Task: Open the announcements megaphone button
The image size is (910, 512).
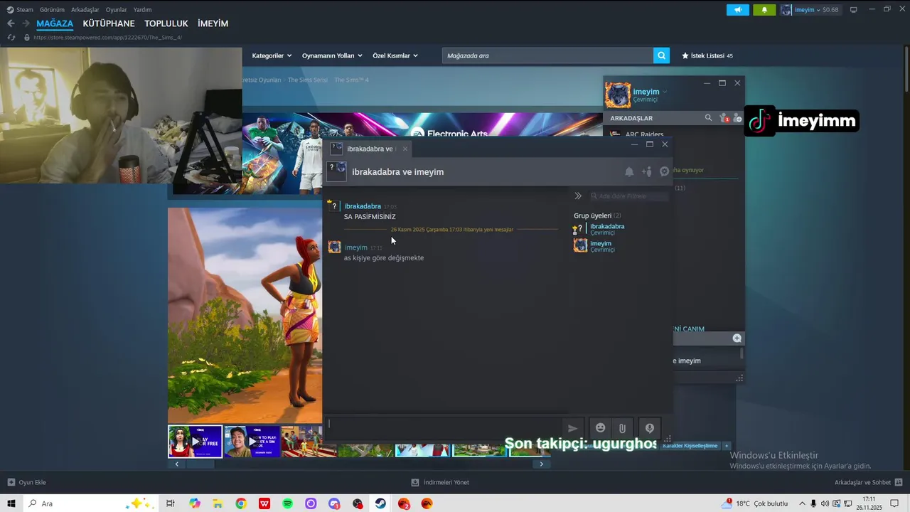Action: (737, 10)
